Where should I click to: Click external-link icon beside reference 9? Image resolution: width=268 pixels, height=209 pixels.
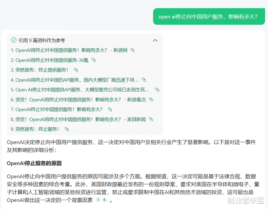coord(67,129)
